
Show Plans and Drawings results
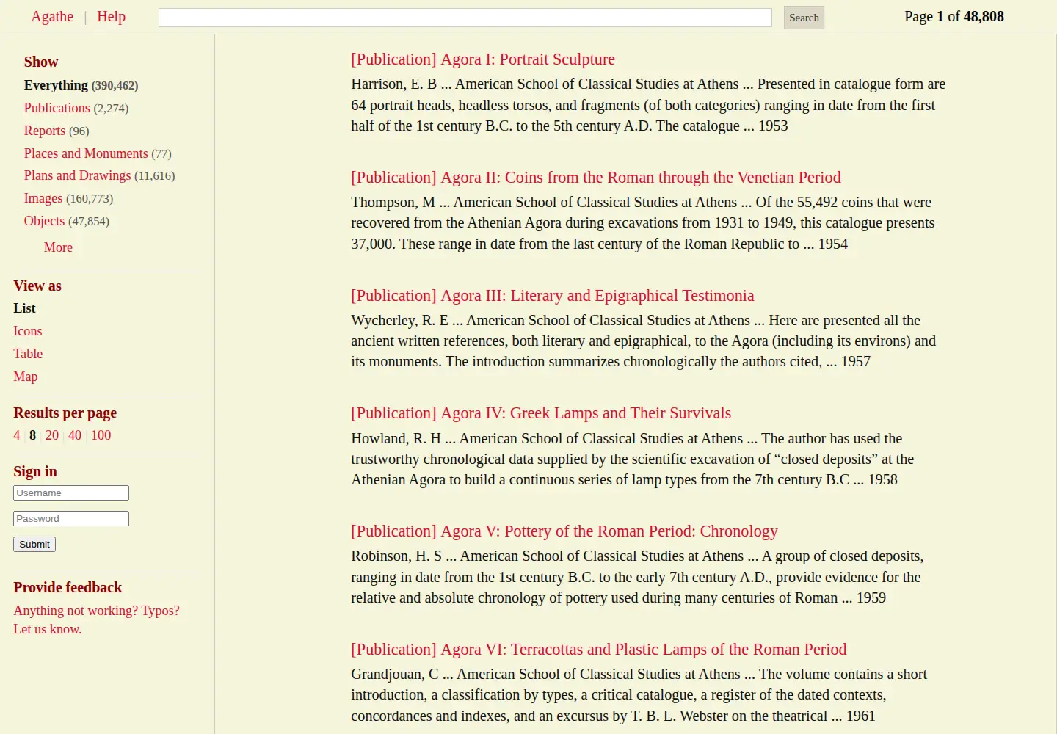pos(77,175)
